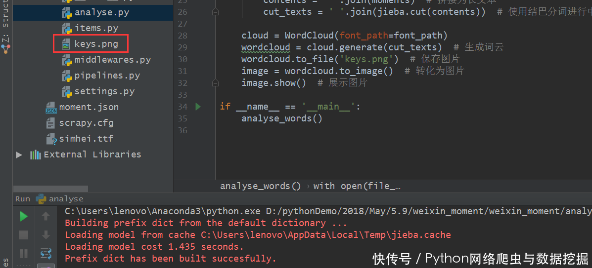592x268 pixels.
Task: Click the pause output icon in Run panel
Action: 24,254
